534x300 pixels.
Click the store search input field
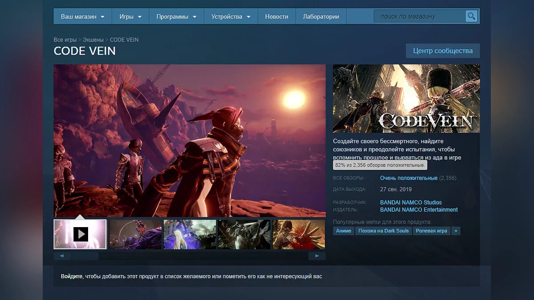419,16
